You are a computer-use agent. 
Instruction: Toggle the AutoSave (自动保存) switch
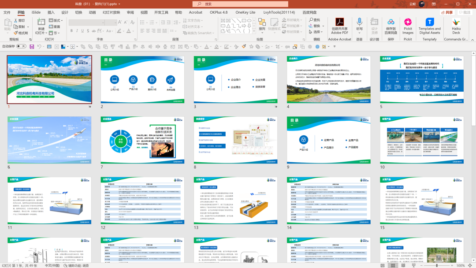pos(21,46)
